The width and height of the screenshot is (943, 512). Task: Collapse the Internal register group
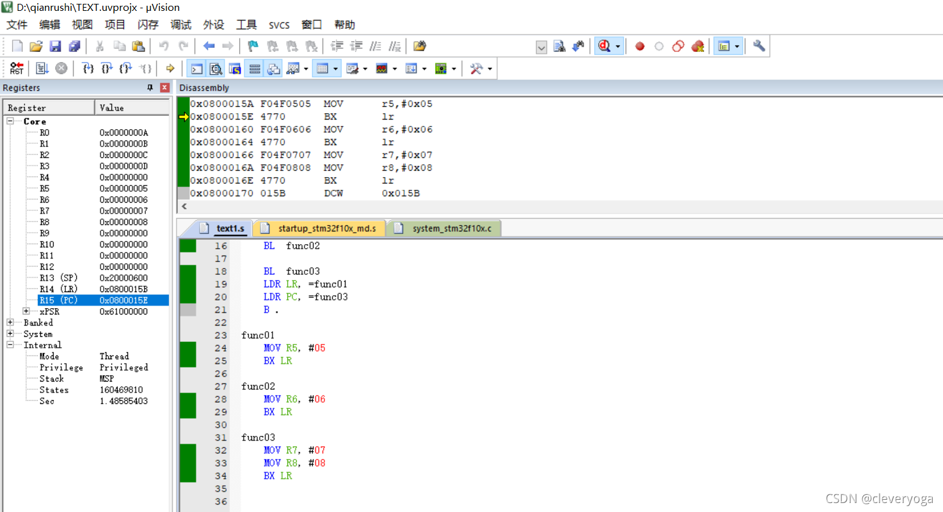11,345
